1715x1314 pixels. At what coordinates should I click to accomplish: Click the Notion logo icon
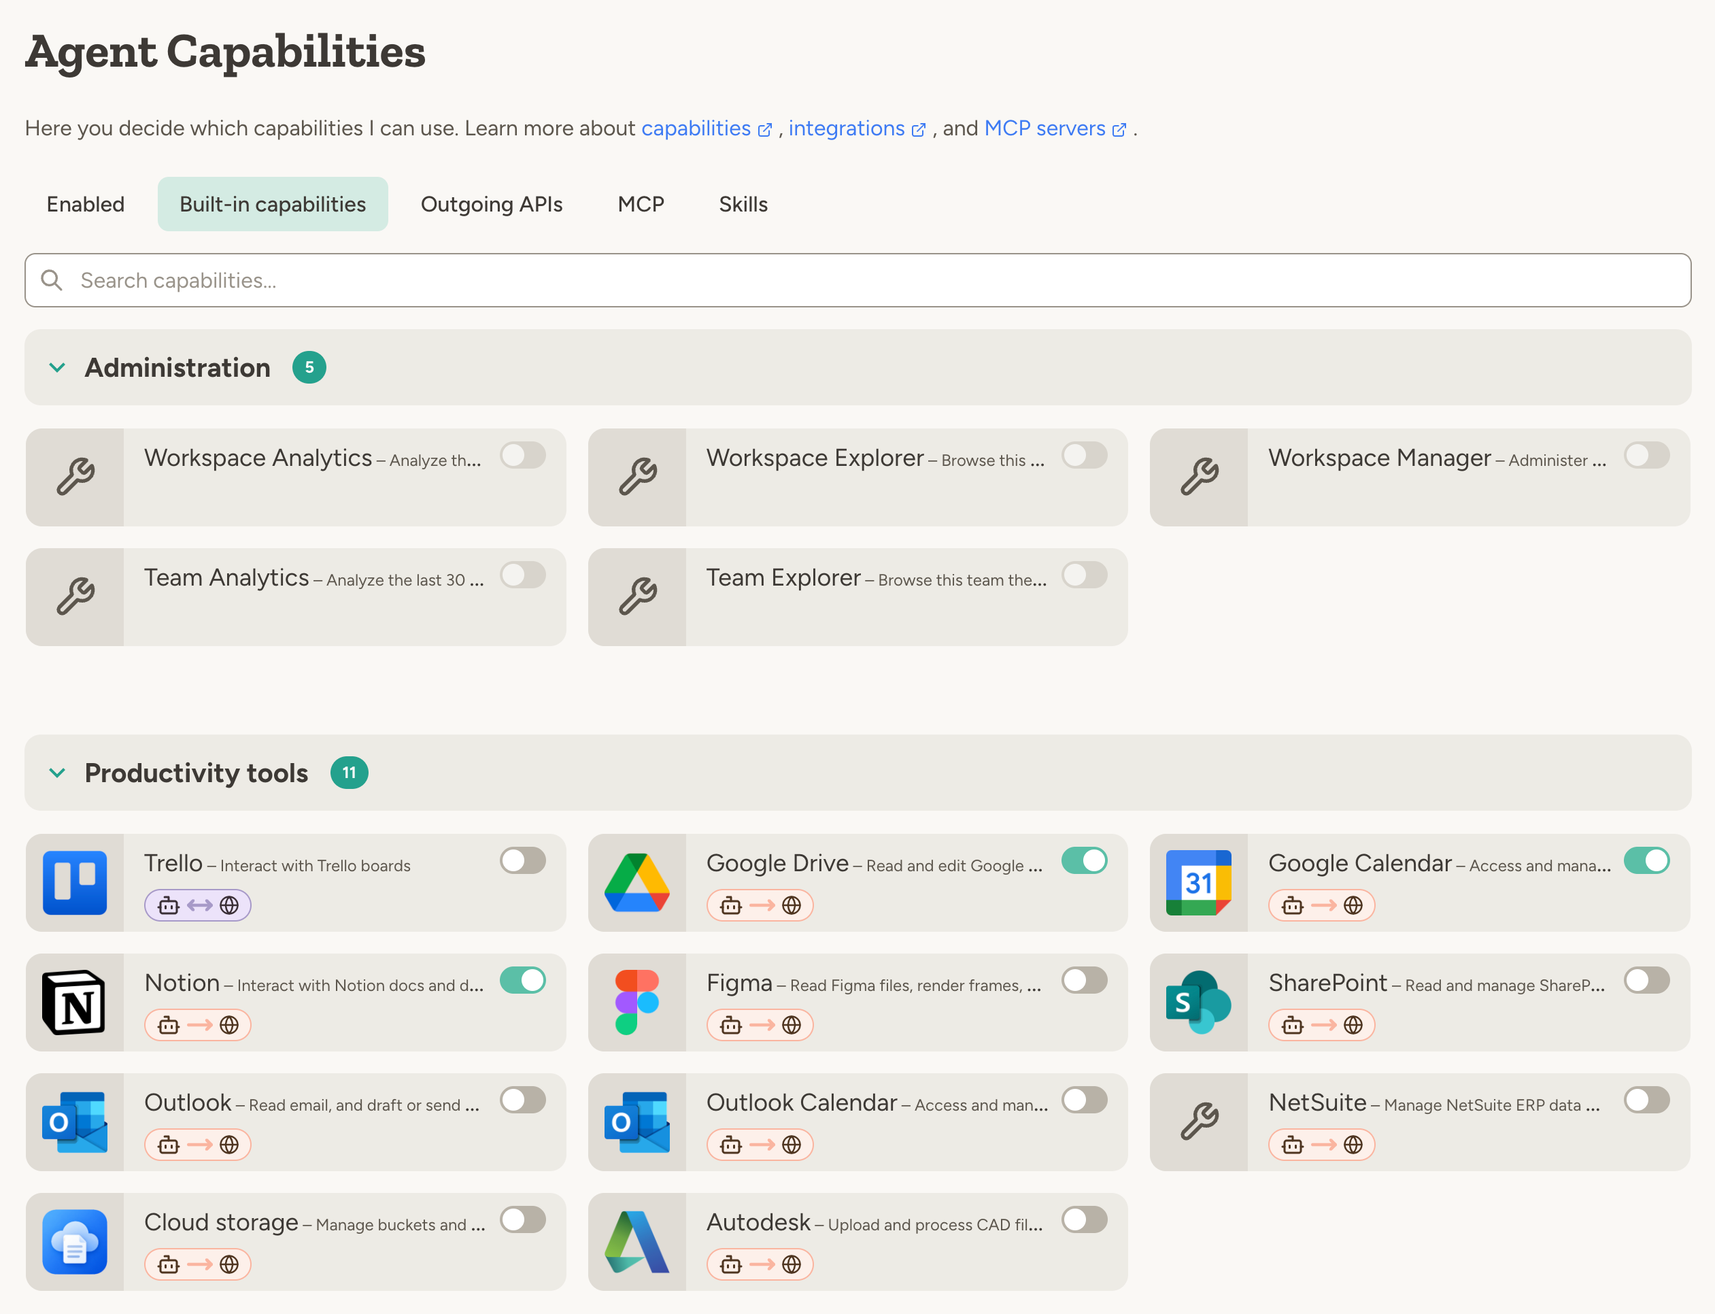(x=74, y=1002)
